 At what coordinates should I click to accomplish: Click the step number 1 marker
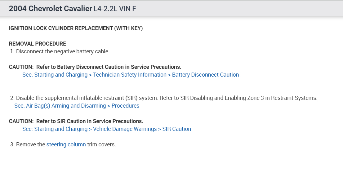click(12, 51)
